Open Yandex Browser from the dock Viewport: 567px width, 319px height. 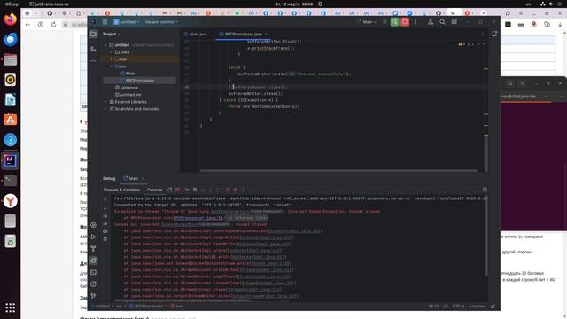(10, 201)
